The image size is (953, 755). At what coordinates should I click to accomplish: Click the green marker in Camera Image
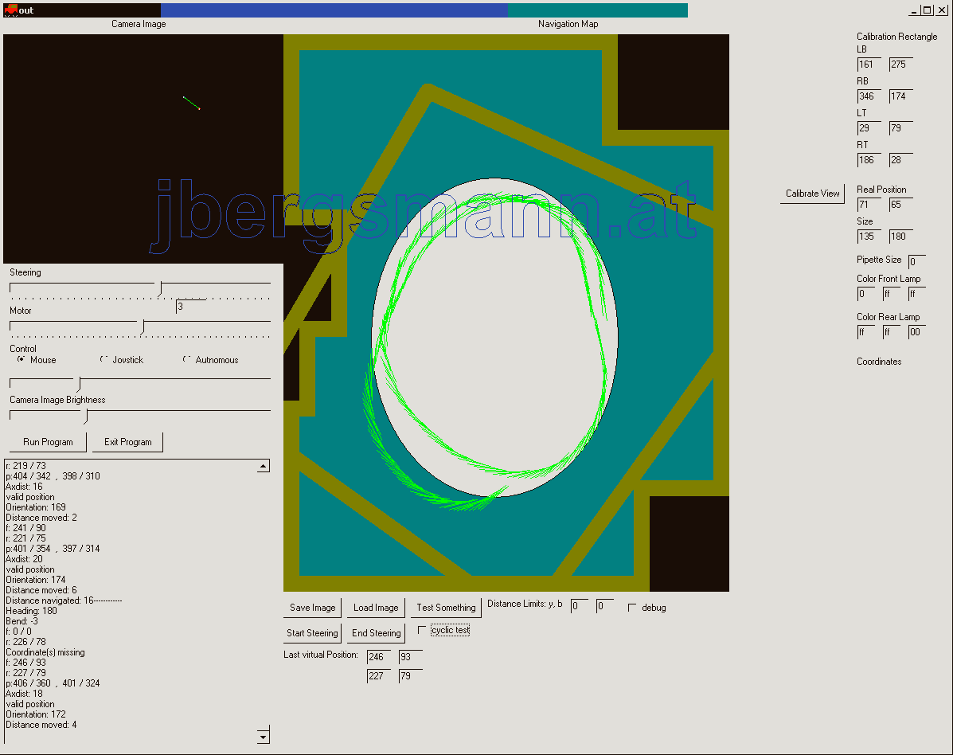(x=191, y=103)
